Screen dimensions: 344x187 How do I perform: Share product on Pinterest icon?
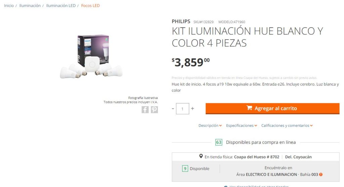[154, 110]
